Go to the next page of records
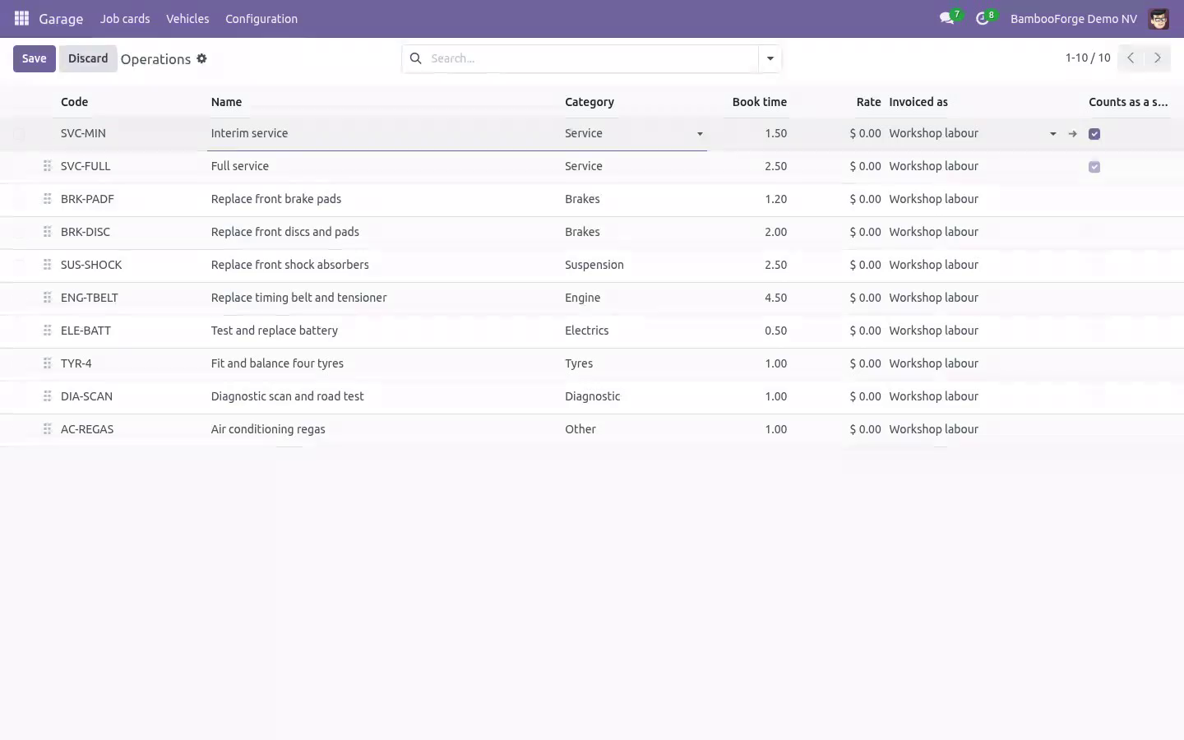The width and height of the screenshot is (1184, 740). click(x=1157, y=58)
